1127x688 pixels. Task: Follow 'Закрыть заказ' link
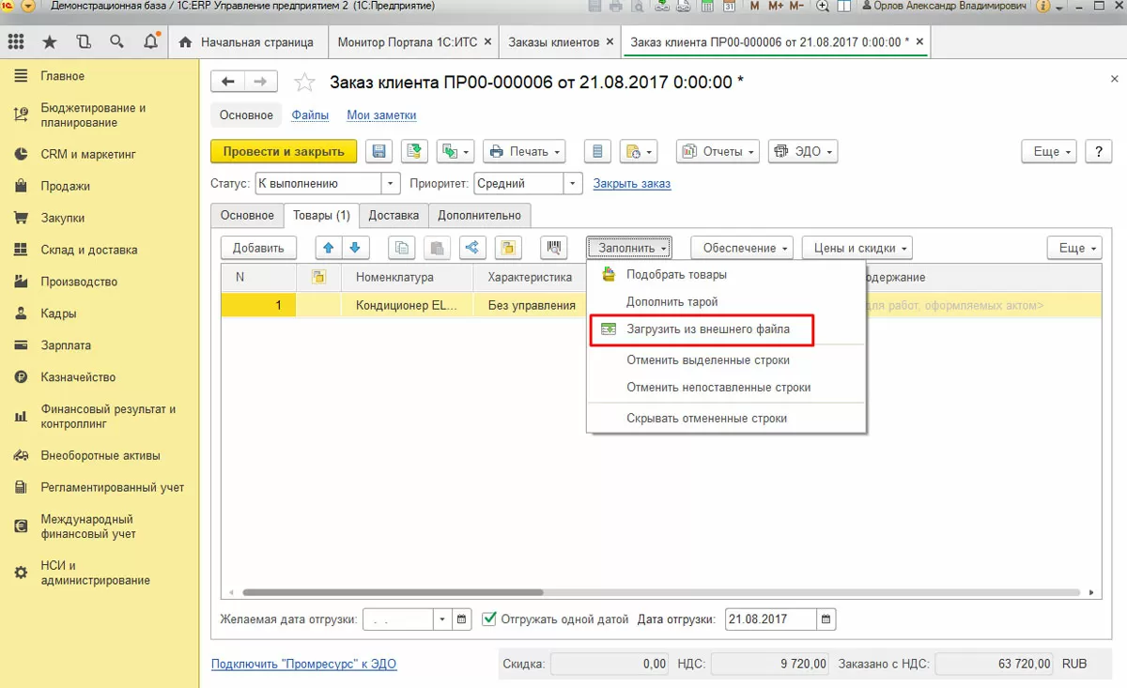(632, 184)
